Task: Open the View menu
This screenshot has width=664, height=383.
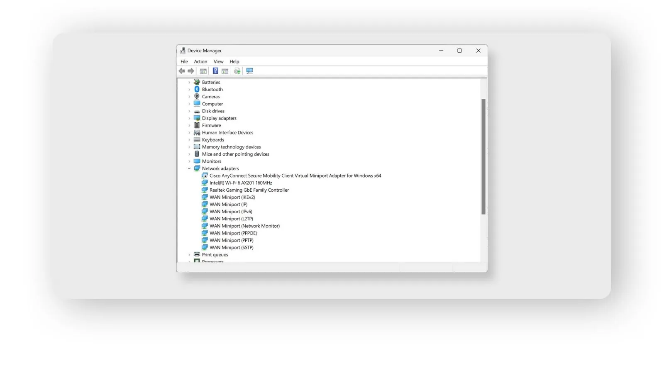Action: [x=218, y=61]
